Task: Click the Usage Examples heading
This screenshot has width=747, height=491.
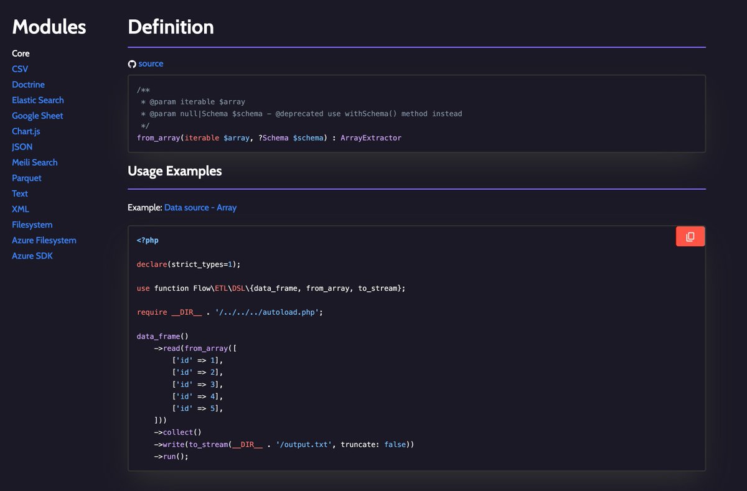Action: pos(175,171)
